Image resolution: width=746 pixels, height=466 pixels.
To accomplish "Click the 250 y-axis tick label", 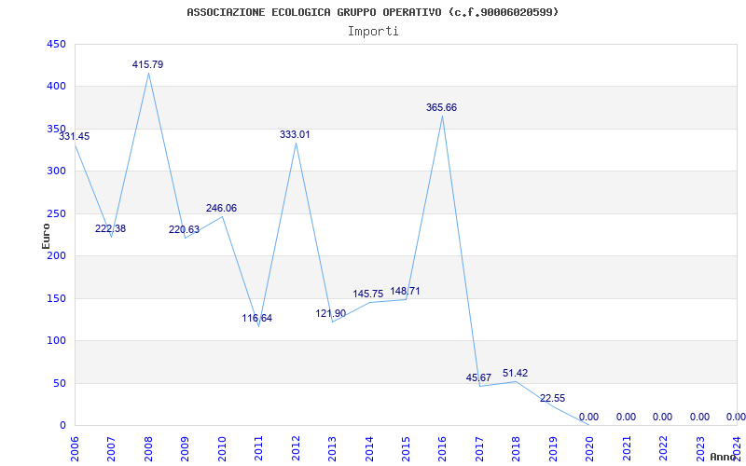I will (x=56, y=213).
